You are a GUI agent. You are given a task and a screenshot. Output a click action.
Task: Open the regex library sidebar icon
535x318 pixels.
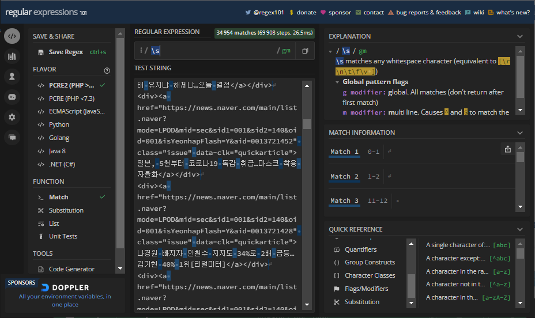pos(12,56)
